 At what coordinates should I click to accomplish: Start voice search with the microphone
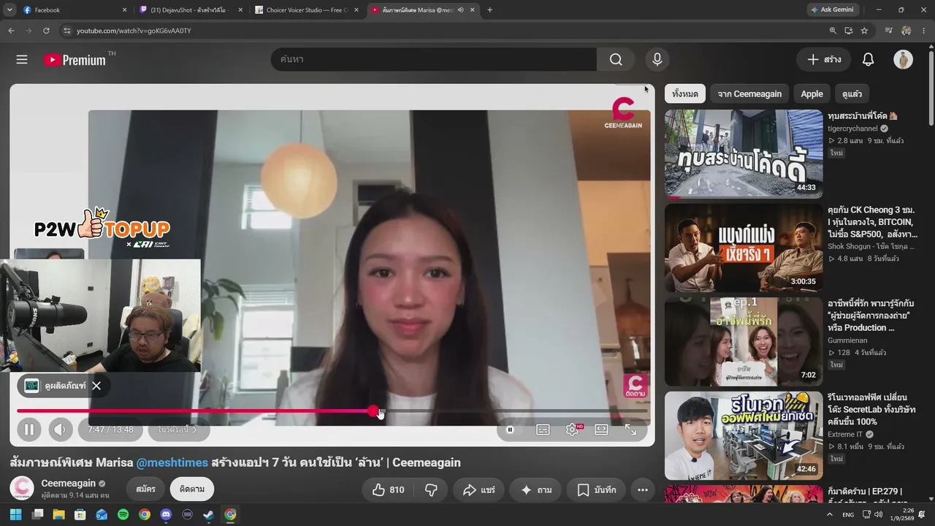point(657,60)
